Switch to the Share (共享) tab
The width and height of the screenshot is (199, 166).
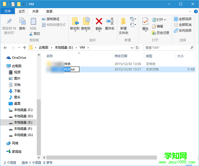[x=35, y=11]
